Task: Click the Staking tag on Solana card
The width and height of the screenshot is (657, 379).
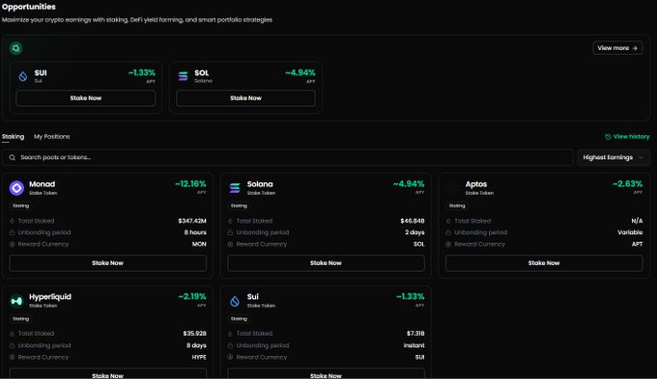Action: pos(239,205)
